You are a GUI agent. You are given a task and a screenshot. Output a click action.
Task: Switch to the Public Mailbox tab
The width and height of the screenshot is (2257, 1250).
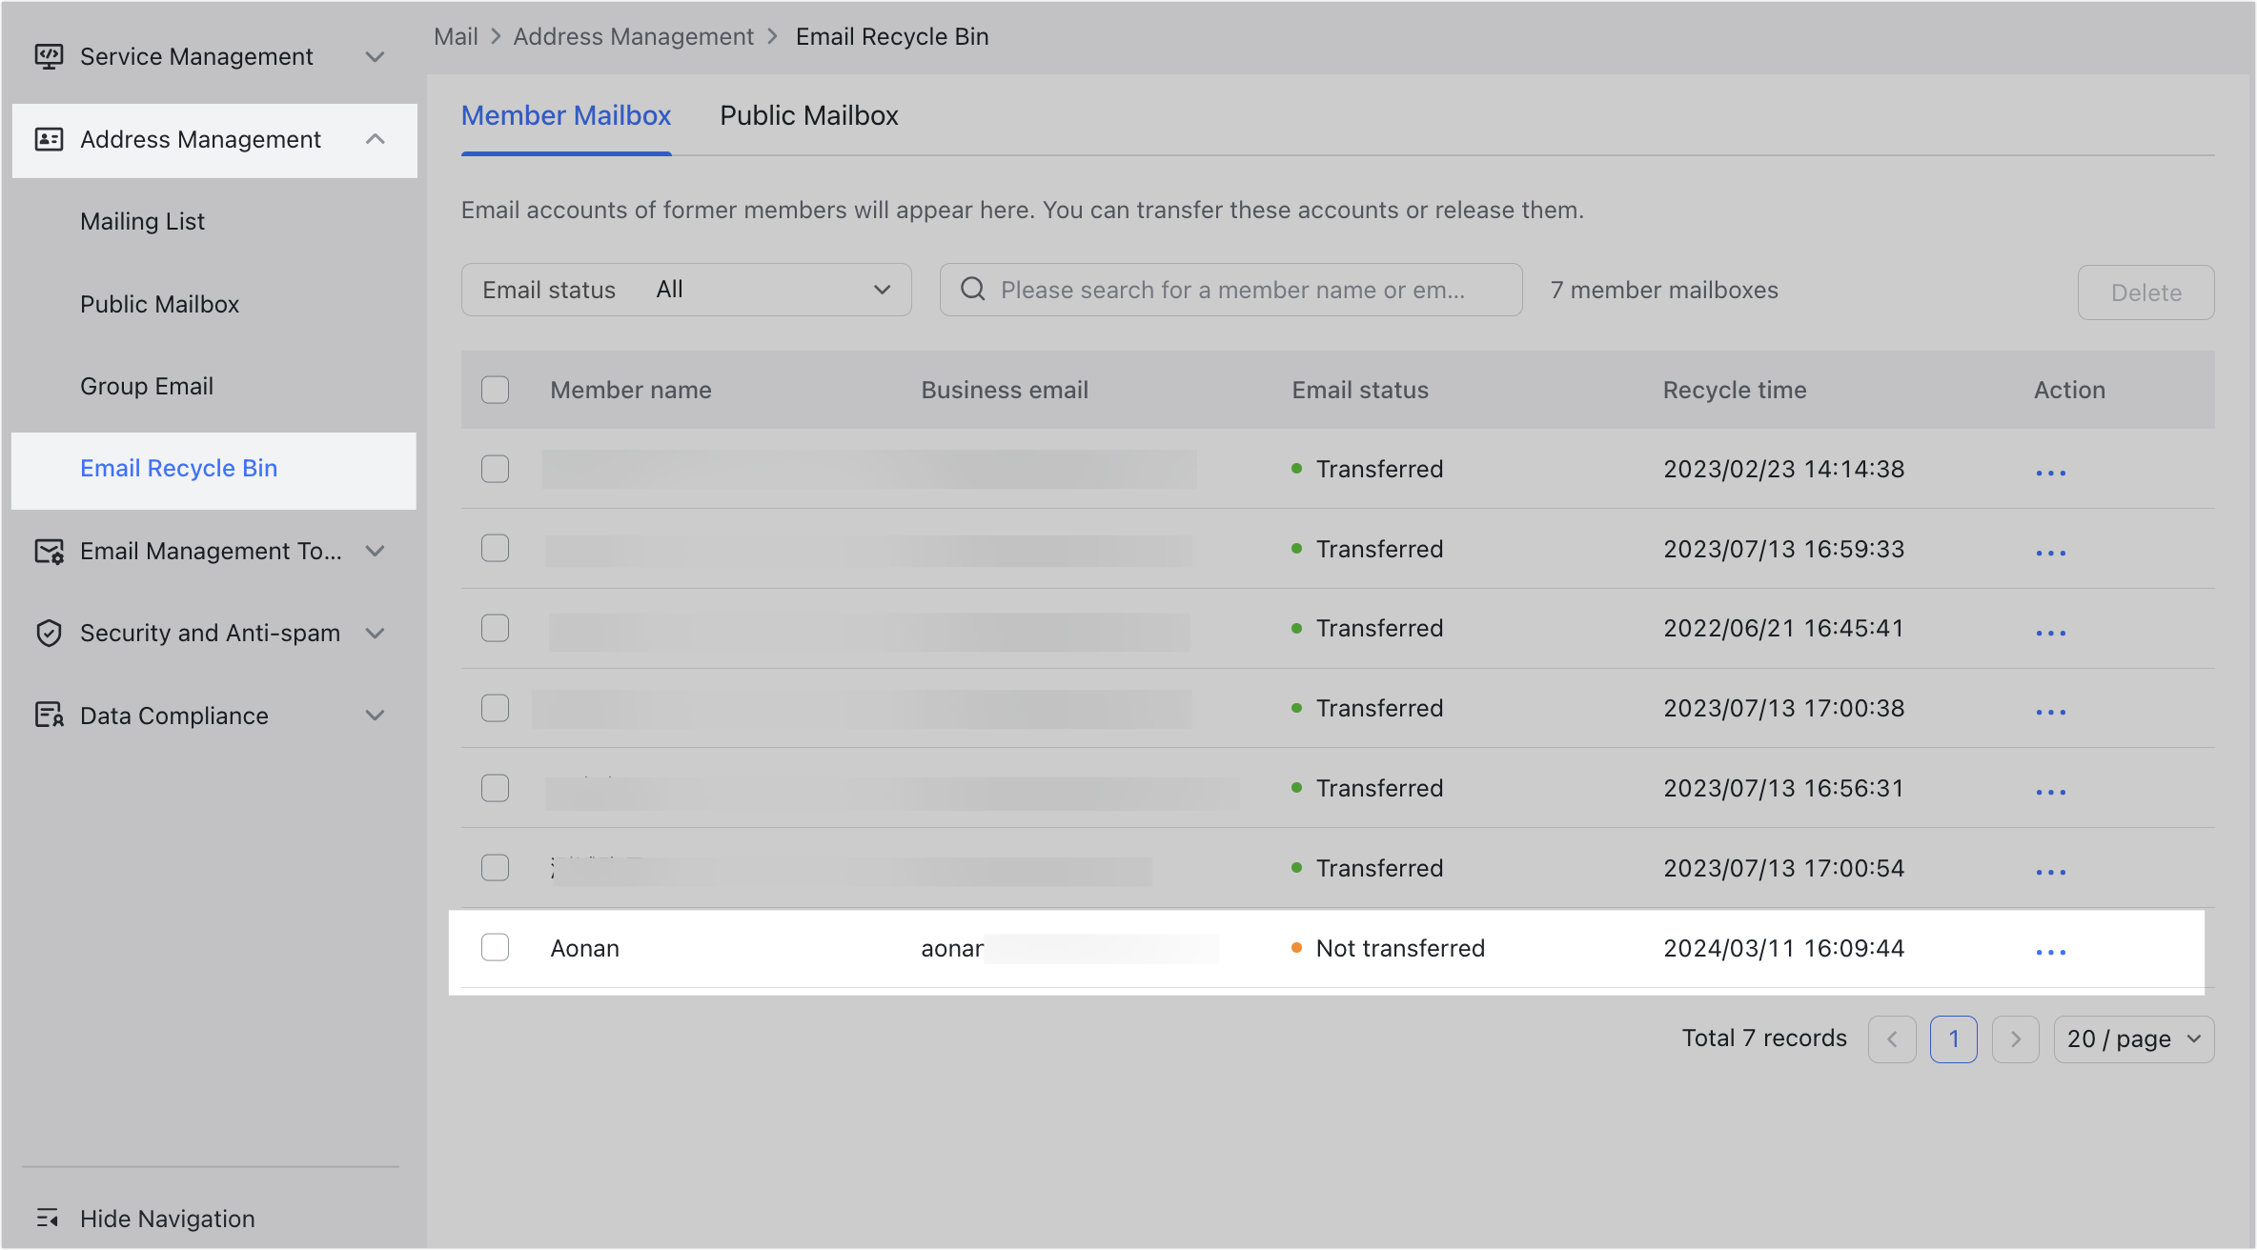click(809, 116)
